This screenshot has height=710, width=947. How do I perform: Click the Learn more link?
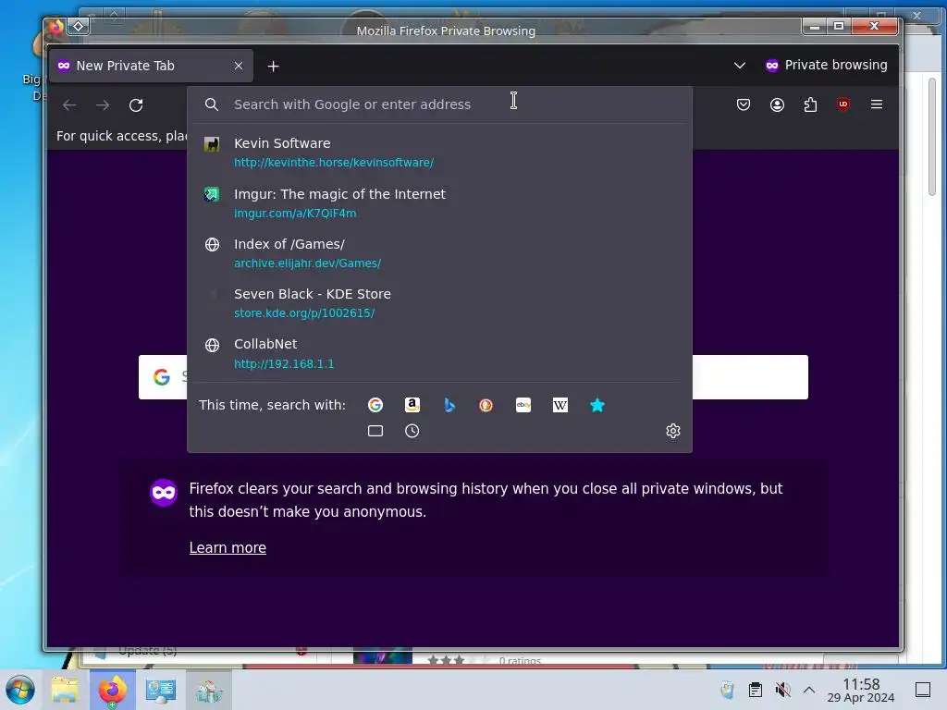click(x=228, y=547)
